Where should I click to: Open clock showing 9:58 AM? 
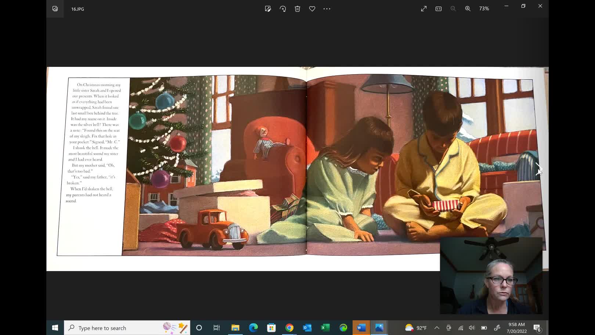click(517, 328)
